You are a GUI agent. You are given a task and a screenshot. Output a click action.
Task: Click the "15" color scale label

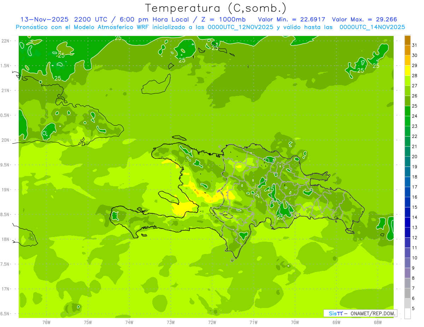415,207
